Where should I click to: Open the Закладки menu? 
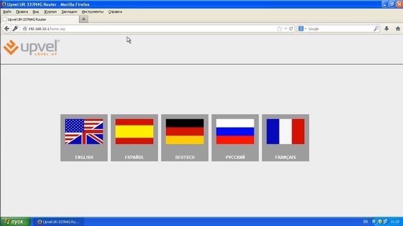[x=69, y=12]
